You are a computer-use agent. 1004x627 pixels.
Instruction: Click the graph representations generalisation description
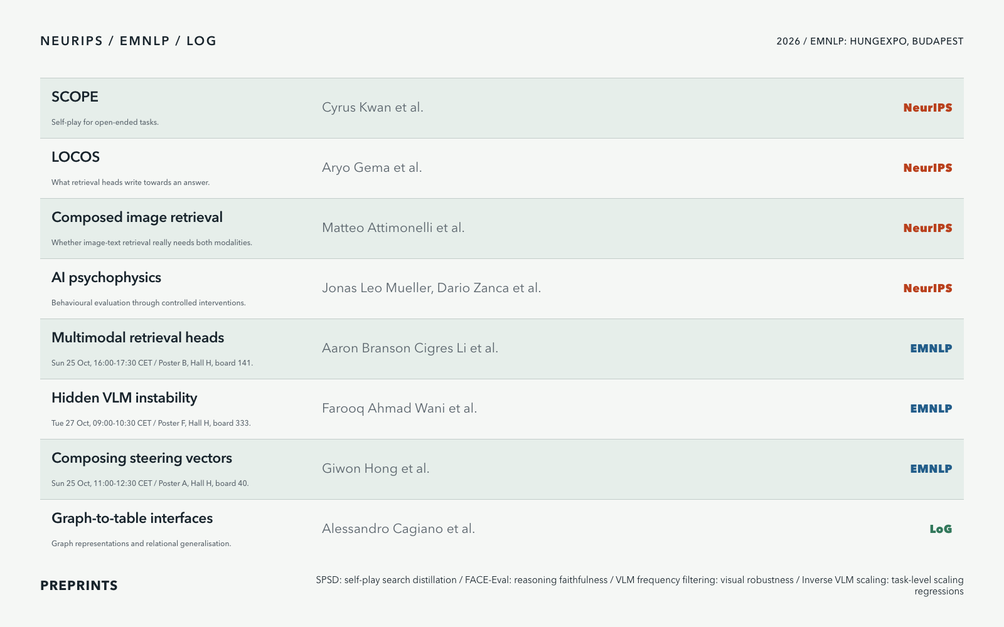pyautogui.click(x=141, y=544)
